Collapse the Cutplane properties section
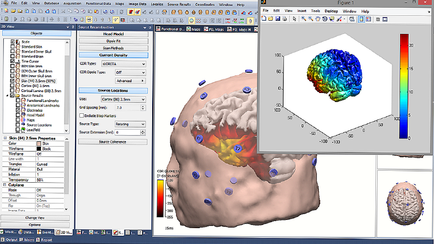 coord(5,185)
